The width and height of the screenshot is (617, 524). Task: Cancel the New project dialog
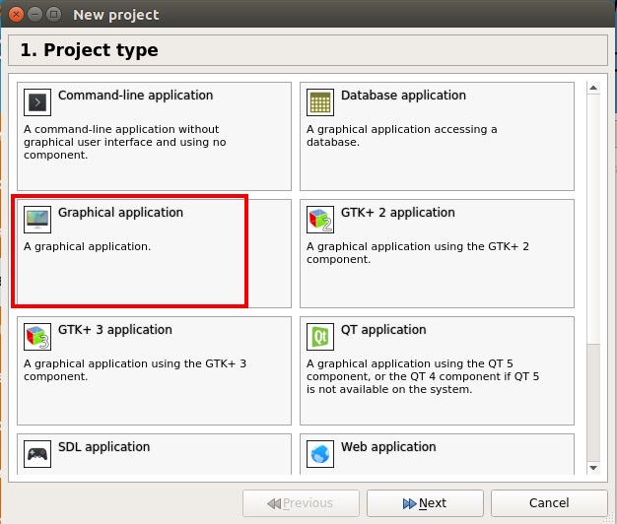(549, 503)
